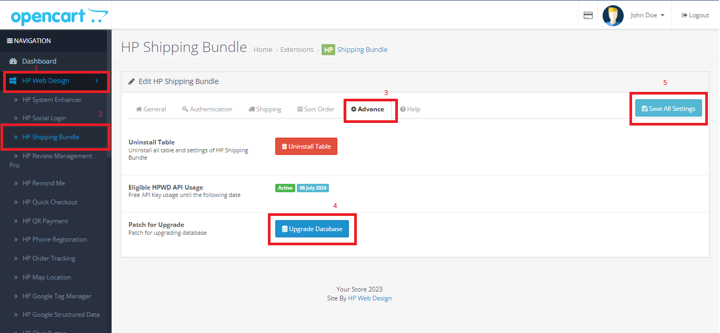Toggle the NAVIGATION hamburger icon

point(9,41)
